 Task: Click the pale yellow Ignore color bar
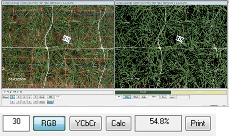click(199, 92)
